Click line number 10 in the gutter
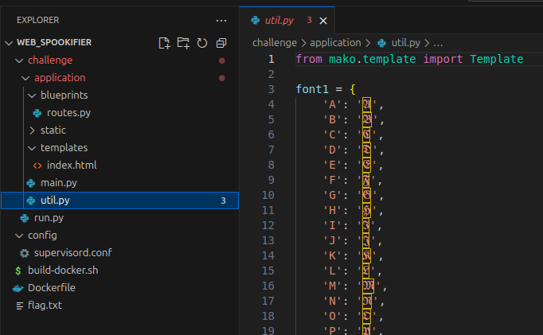The width and height of the screenshot is (543, 335). click(x=268, y=195)
